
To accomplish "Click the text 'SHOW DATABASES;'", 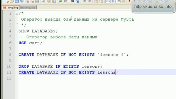I will click(38, 31).
